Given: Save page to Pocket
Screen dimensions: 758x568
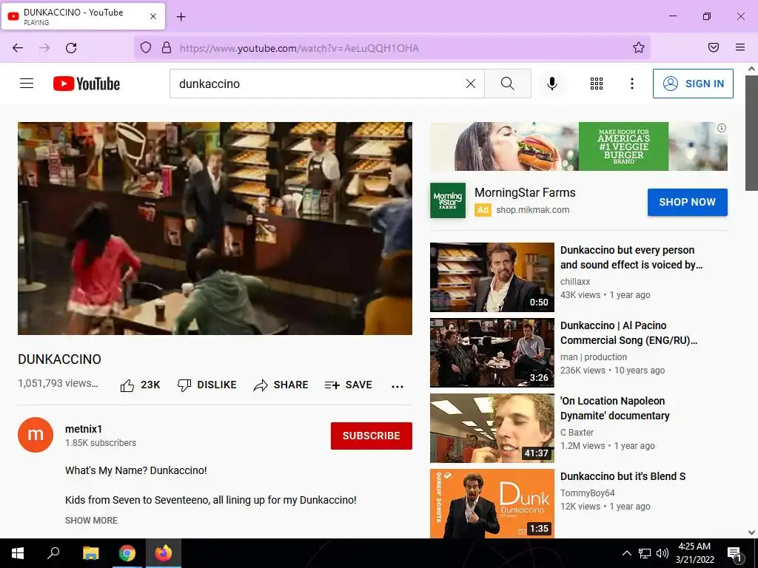Looking at the screenshot, I should click(x=714, y=47).
